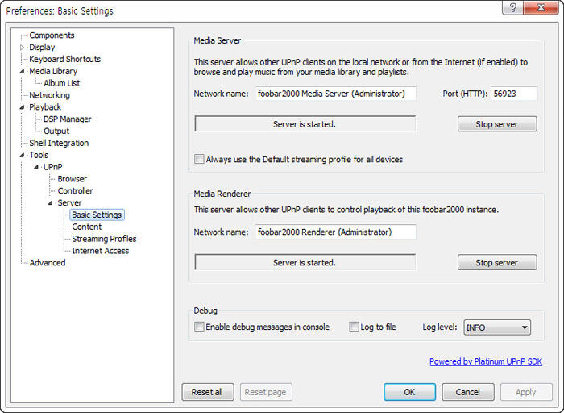This screenshot has width=564, height=413.
Task: Open the Output settings page
Action: pyautogui.click(x=56, y=131)
